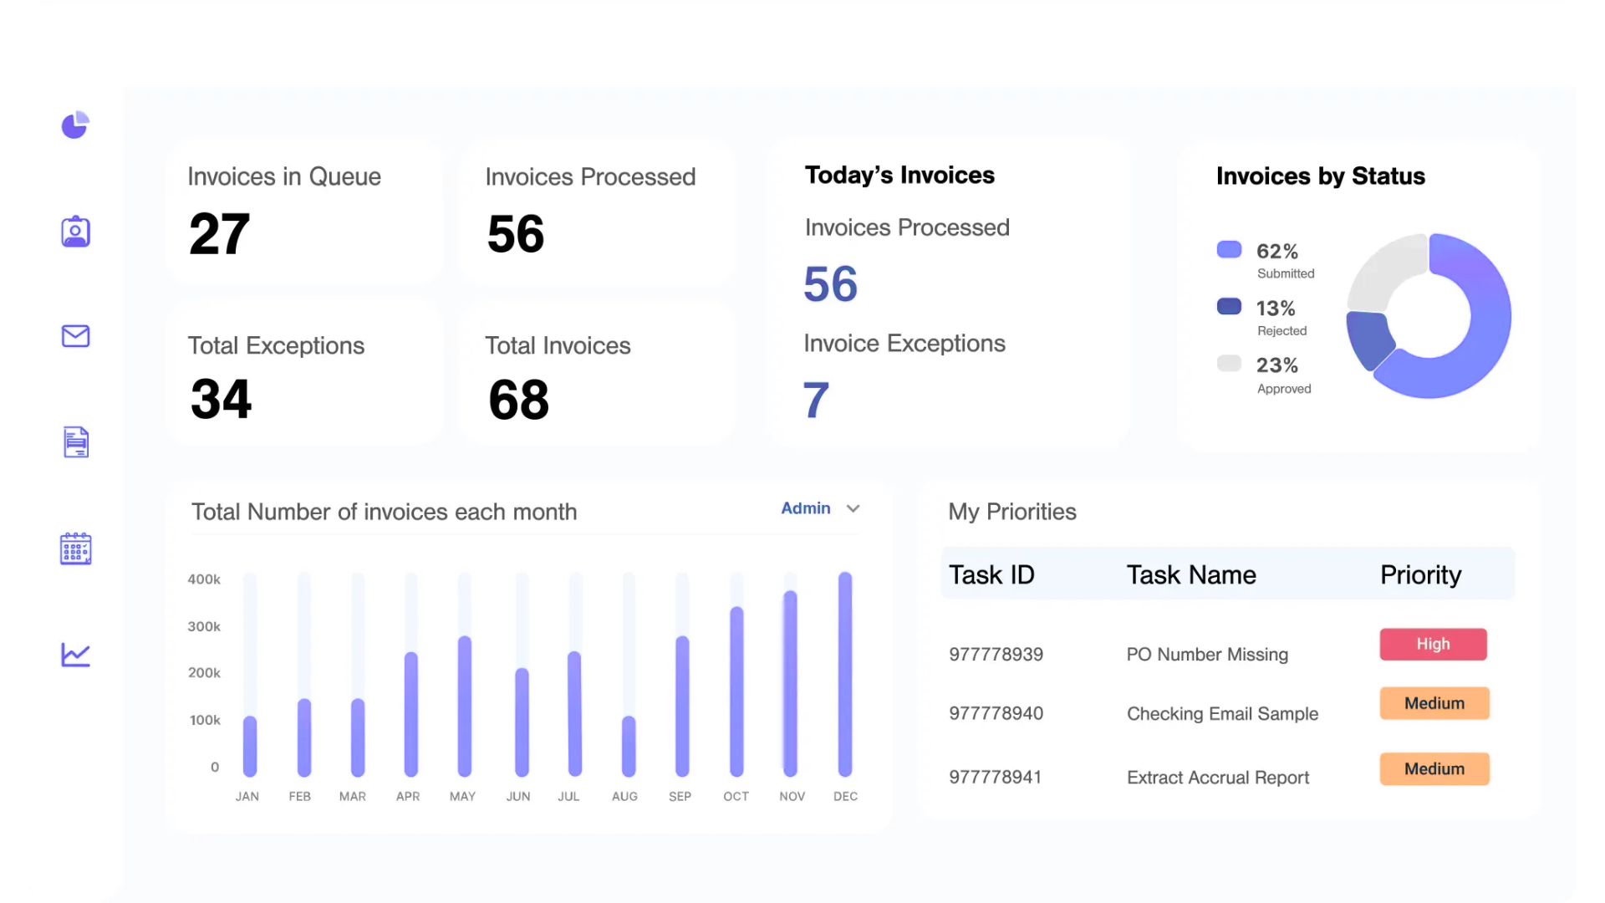Expand the Admin dropdown chevron
The image size is (1605, 903).
click(853, 508)
